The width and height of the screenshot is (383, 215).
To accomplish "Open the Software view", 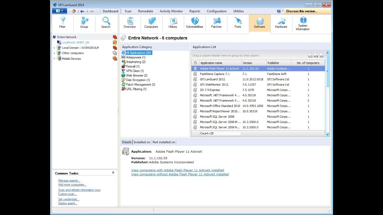I will [259, 23].
